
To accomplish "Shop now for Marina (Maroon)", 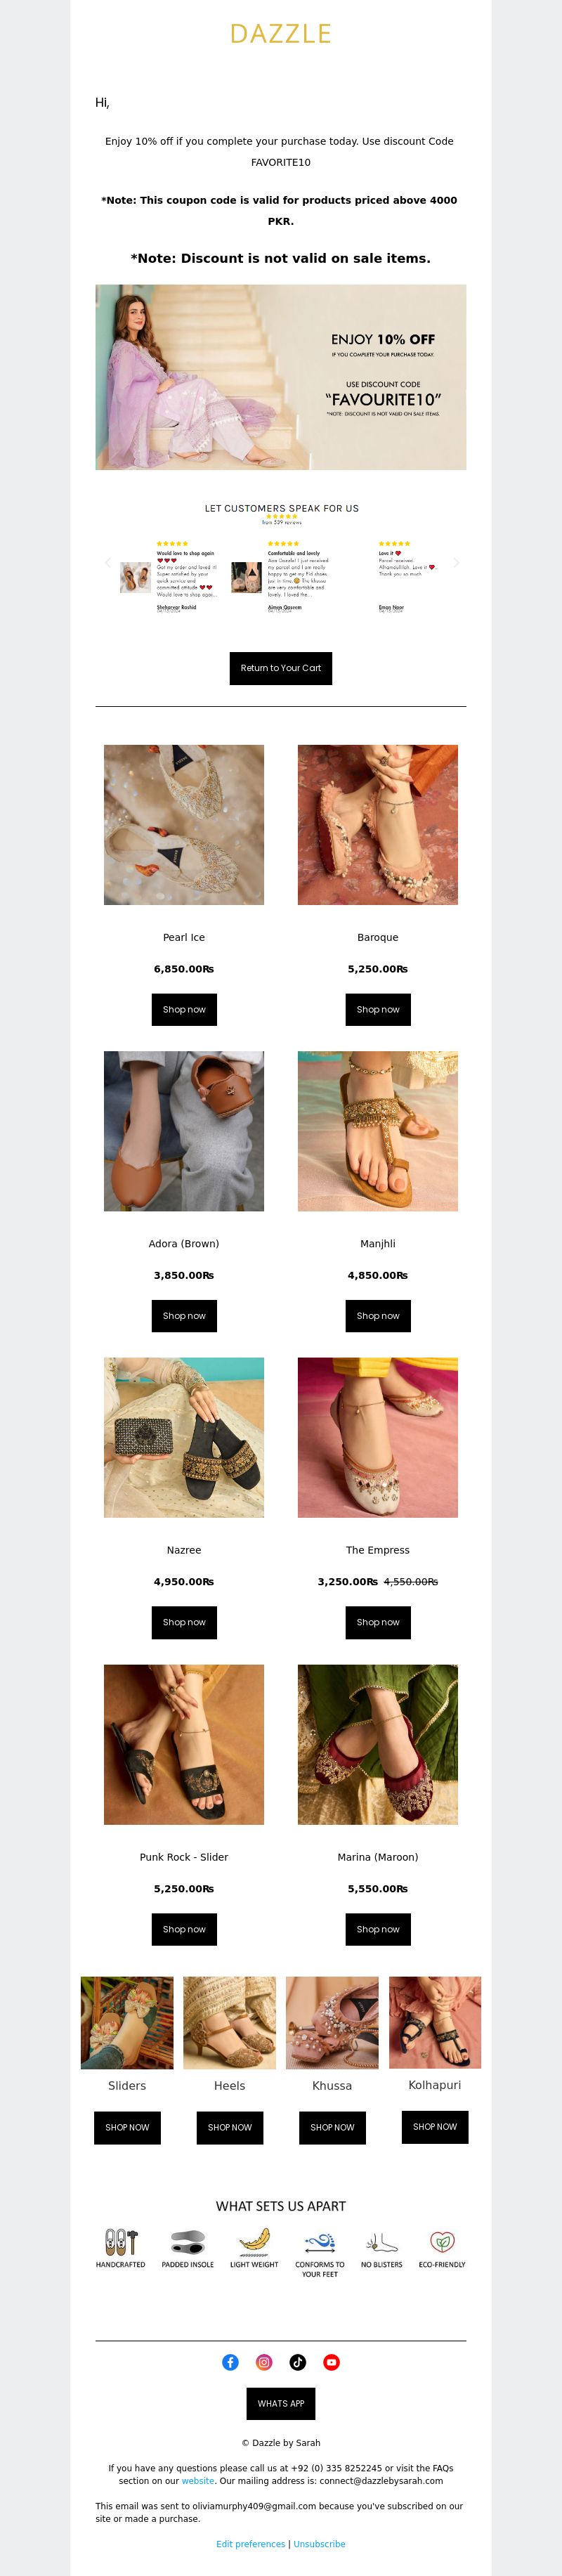I will (378, 1929).
